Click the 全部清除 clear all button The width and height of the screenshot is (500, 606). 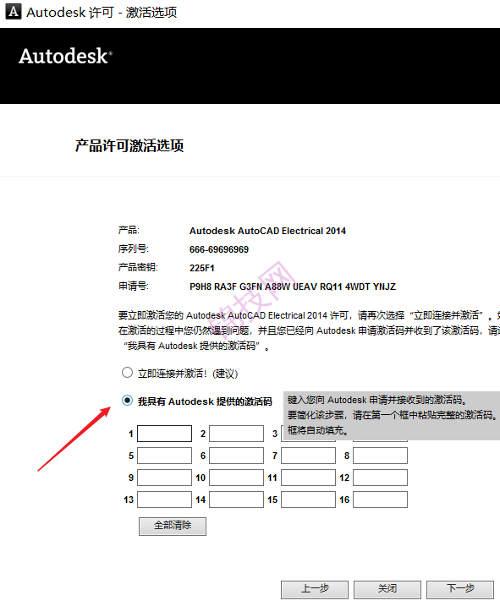point(173,526)
